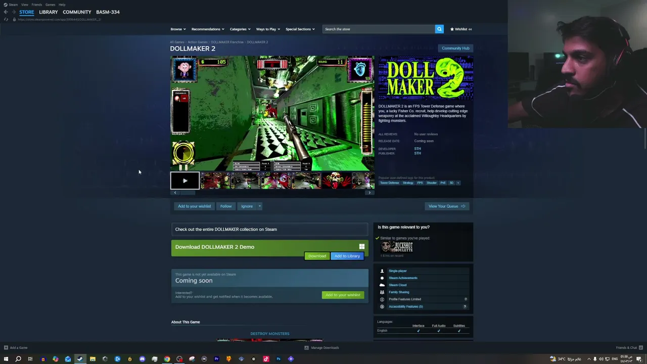The height and width of the screenshot is (364, 647).
Task: Download the DOLLMAKER 2 demo
Action: point(317,256)
